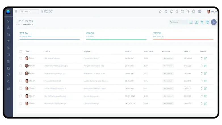
Task: Open the app logo in the sidebar
Action: point(8,12)
